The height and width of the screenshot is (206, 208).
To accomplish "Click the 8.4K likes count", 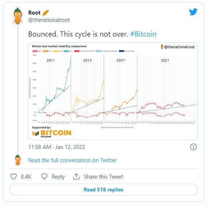I will tap(26, 177).
